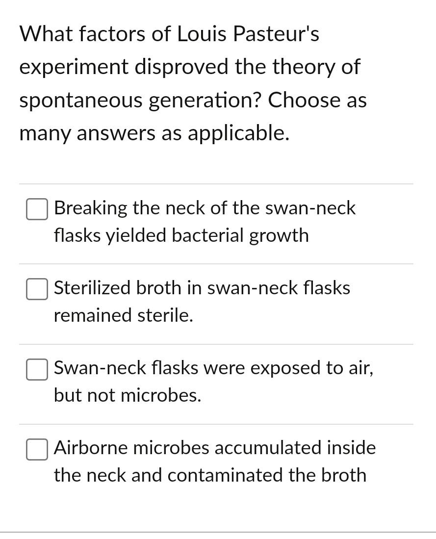Screen dimensions: 436x539
Task: Check the 'Breaking the neck' answer checkbox
Action: (37, 209)
